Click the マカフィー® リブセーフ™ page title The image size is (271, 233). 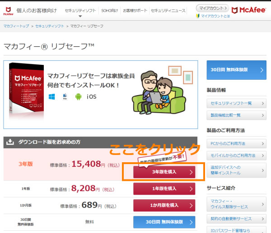(x=49, y=46)
